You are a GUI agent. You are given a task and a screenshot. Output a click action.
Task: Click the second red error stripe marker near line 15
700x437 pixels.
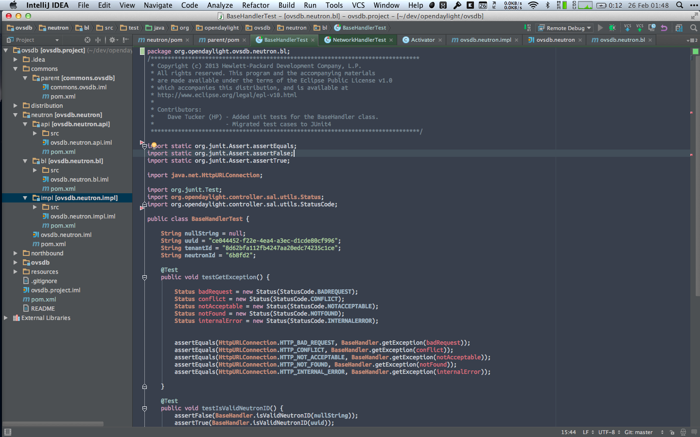click(691, 155)
